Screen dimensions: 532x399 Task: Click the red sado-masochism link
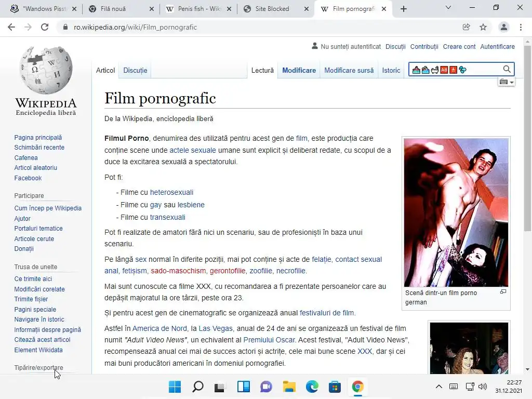click(178, 271)
